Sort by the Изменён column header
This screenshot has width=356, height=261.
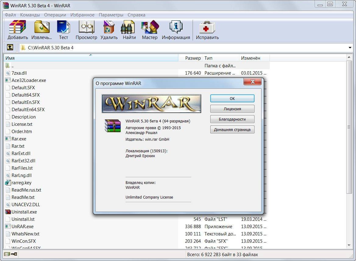(x=255, y=58)
